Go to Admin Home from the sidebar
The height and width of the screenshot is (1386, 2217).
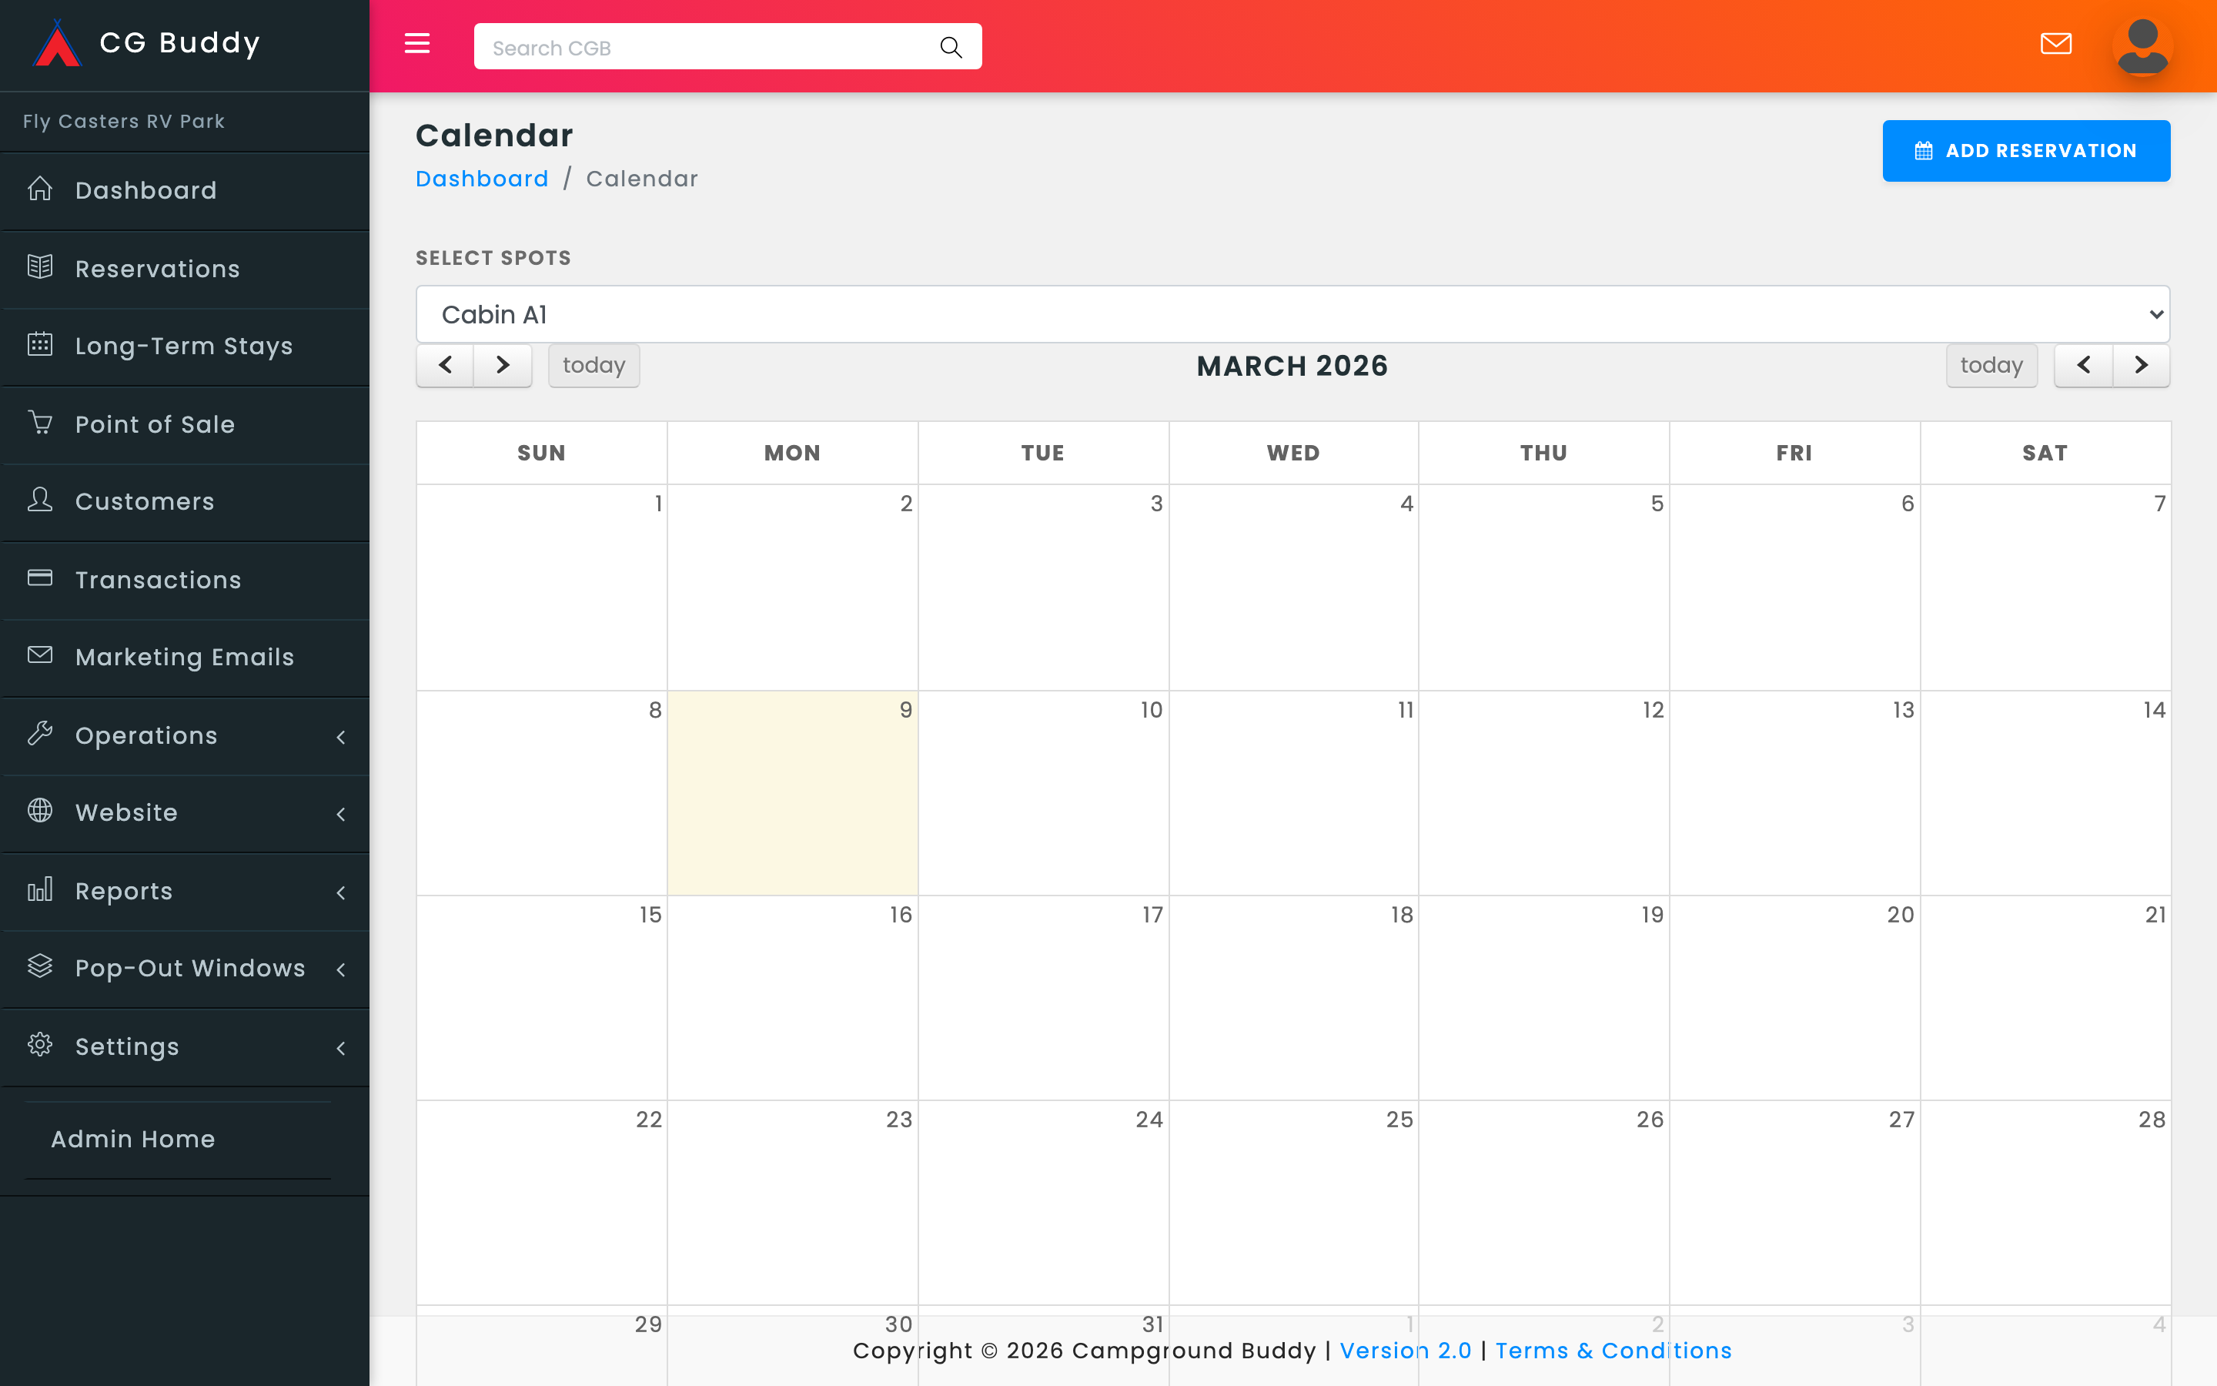[x=133, y=1139]
